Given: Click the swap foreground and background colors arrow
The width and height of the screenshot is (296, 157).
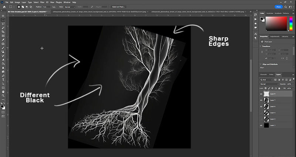Looking at the screenshot, I should click(x=4, y=103).
